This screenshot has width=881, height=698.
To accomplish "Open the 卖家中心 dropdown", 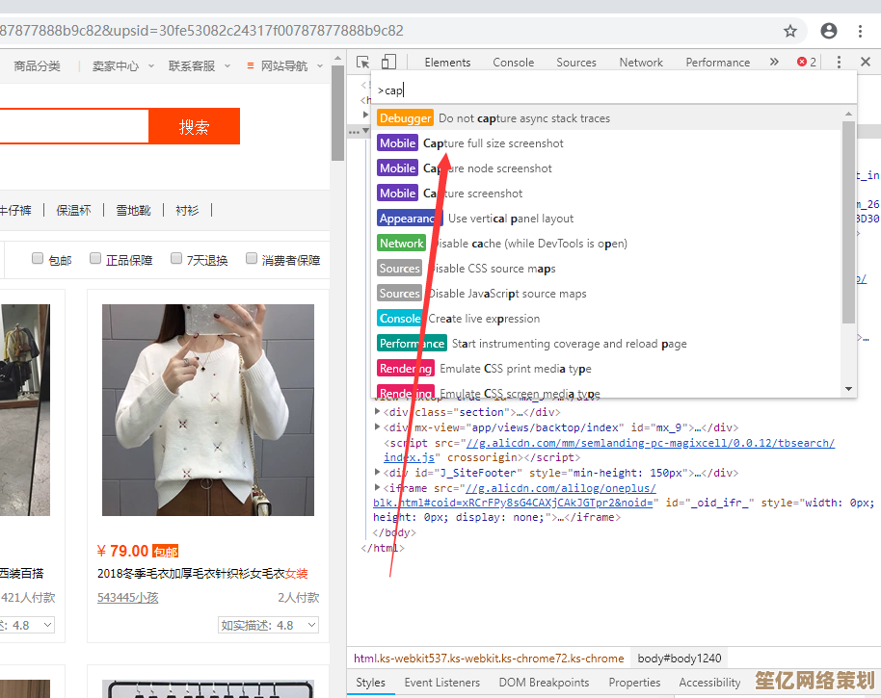I will (x=123, y=66).
